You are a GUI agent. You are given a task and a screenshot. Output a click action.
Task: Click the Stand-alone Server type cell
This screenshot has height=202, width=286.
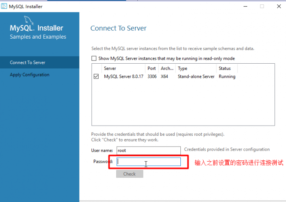pos(196,76)
